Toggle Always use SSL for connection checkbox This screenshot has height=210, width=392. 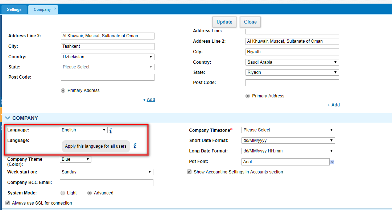pyautogui.click(x=8, y=203)
